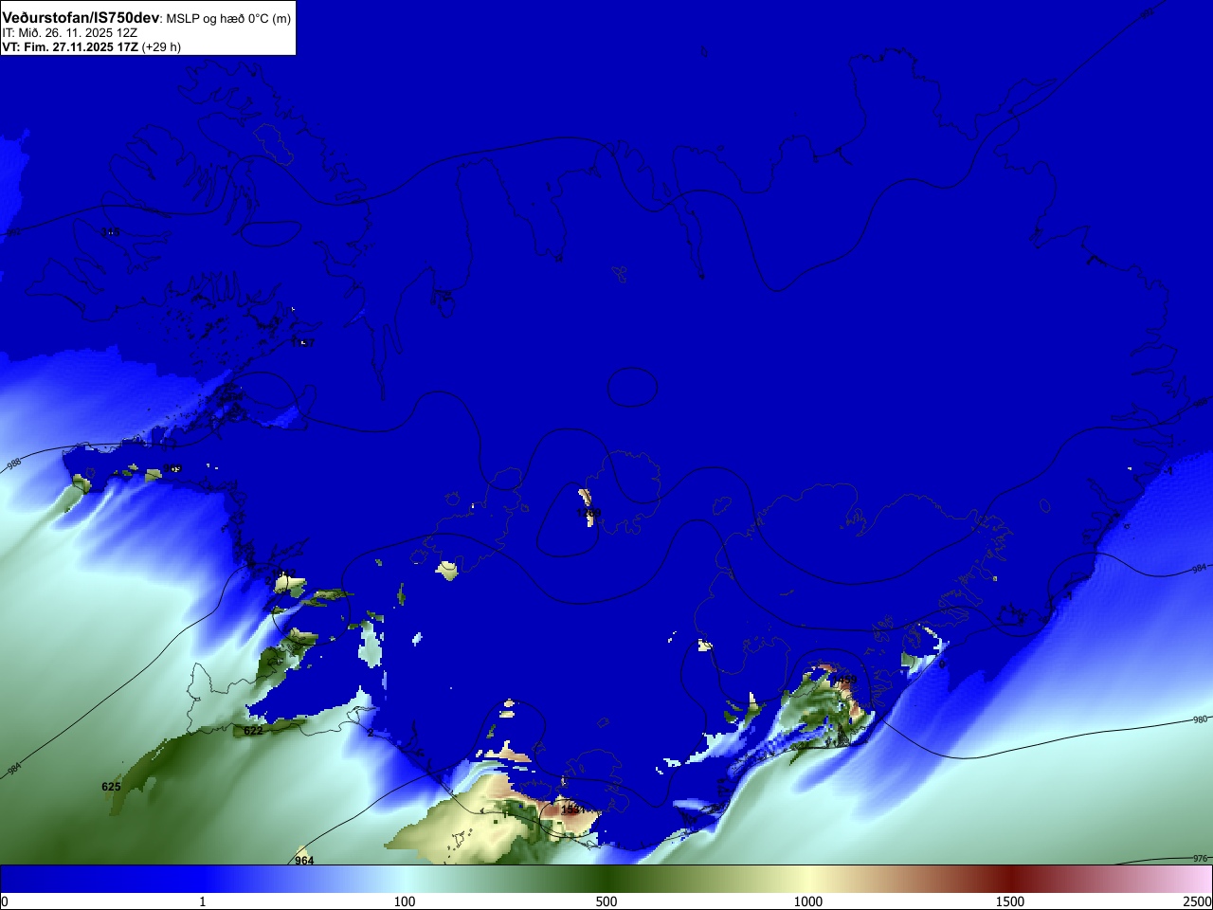Click the '1459' height label in the southeast
The height and width of the screenshot is (910, 1213).
click(846, 681)
